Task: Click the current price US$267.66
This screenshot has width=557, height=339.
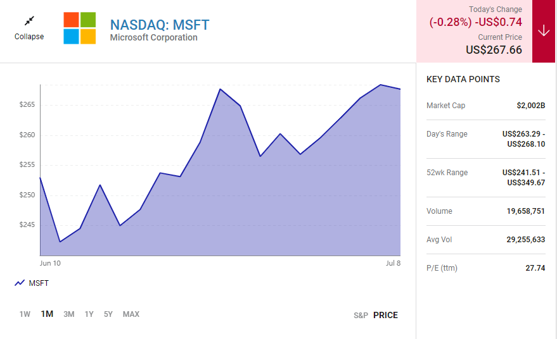Action: [x=494, y=49]
